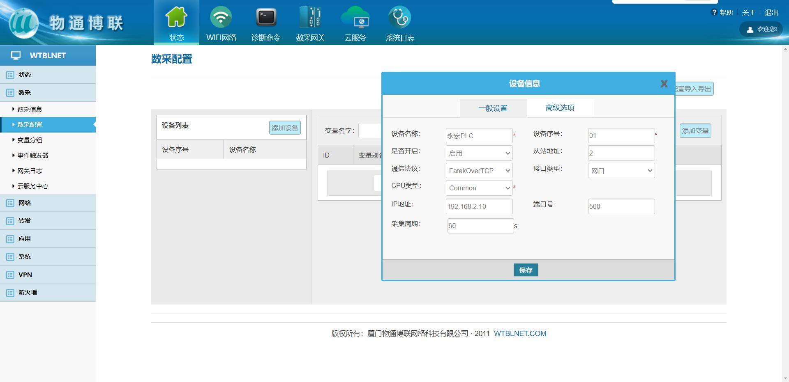Click the IP地址 input field

pos(479,206)
